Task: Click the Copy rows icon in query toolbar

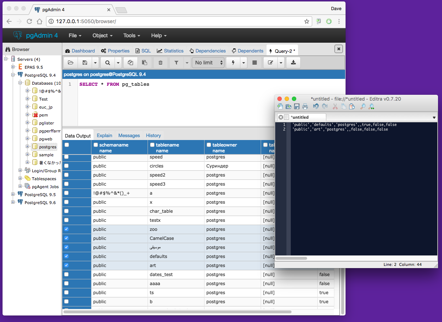Action: coord(131,63)
